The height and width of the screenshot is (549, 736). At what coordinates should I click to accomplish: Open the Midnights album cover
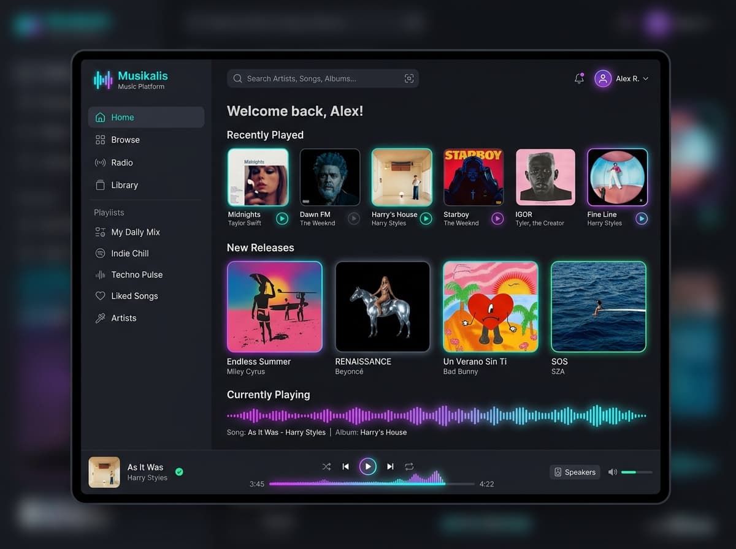[258, 177]
